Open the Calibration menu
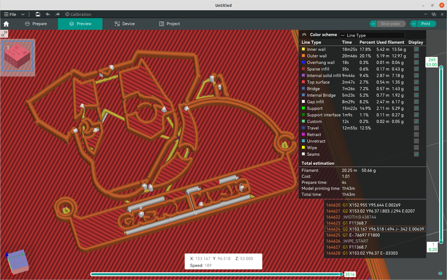The image size is (447, 280). tap(78, 14)
